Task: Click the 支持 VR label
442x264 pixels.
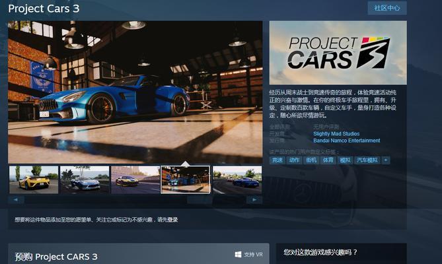Action: [253, 255]
